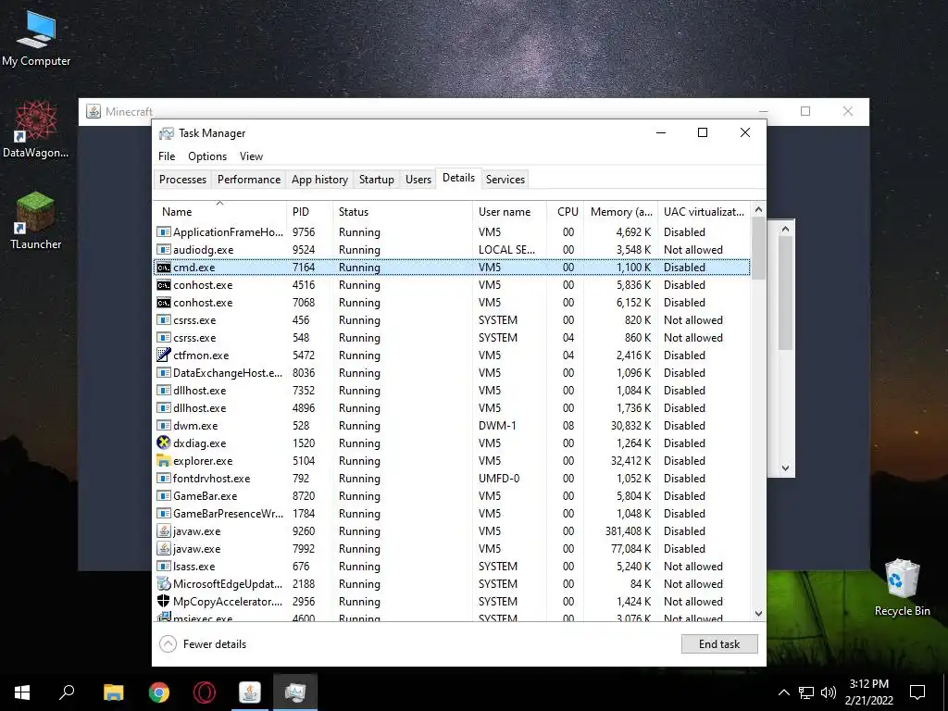
Task: Select the DataExchangeHost process row
Action: (452, 372)
